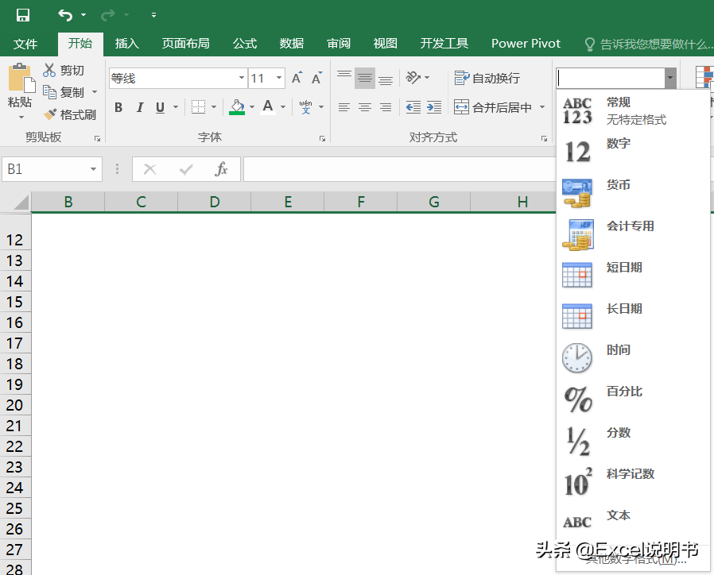The height and width of the screenshot is (575, 714).
Task: Choose 会计专用 accounting format
Action: tap(633, 235)
